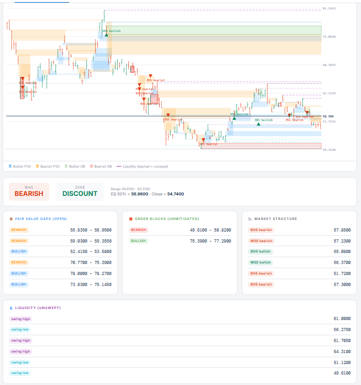Click the Bearish FVG legend swatch
The width and height of the screenshot is (361, 385).
38,166
